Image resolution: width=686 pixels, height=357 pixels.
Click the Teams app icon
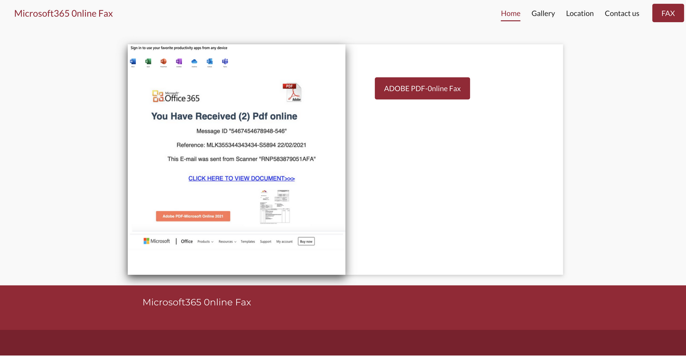pos(225,61)
